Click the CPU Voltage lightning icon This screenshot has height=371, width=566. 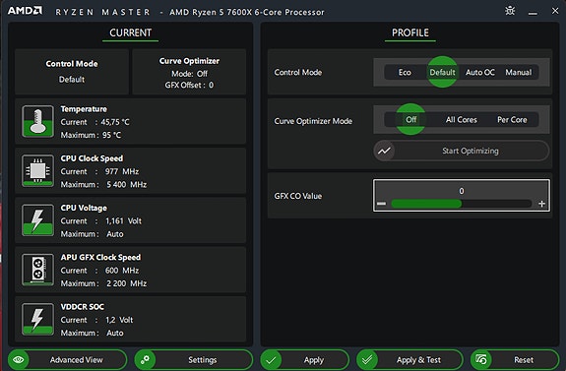point(38,220)
